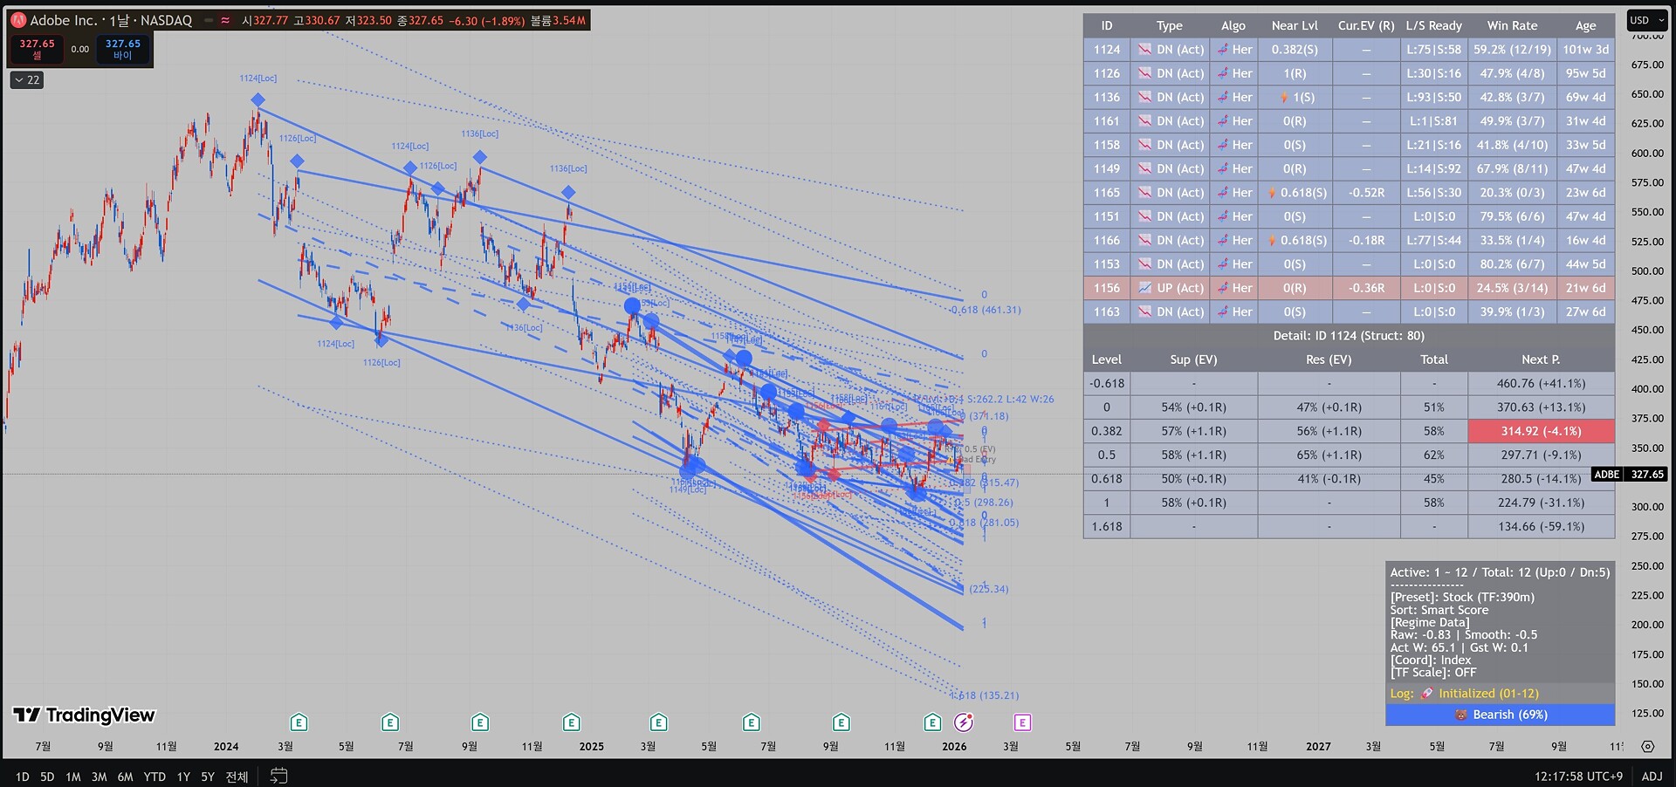Click the 2026 label on the time axis
The image size is (1676, 787).
pos(954,746)
